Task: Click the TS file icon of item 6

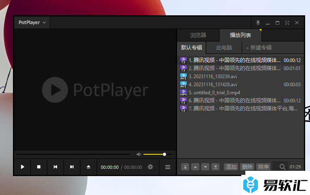Action: coord(183,101)
